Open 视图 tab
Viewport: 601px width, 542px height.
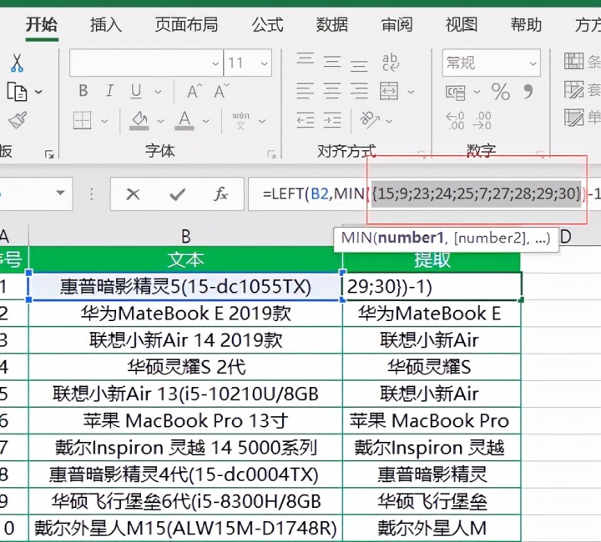pos(462,25)
